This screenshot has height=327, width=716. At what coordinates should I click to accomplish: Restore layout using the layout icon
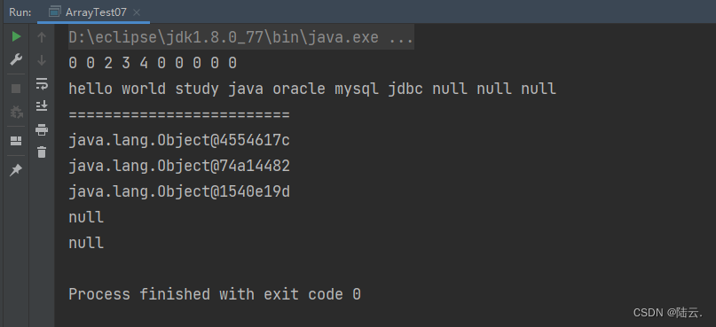tap(16, 141)
